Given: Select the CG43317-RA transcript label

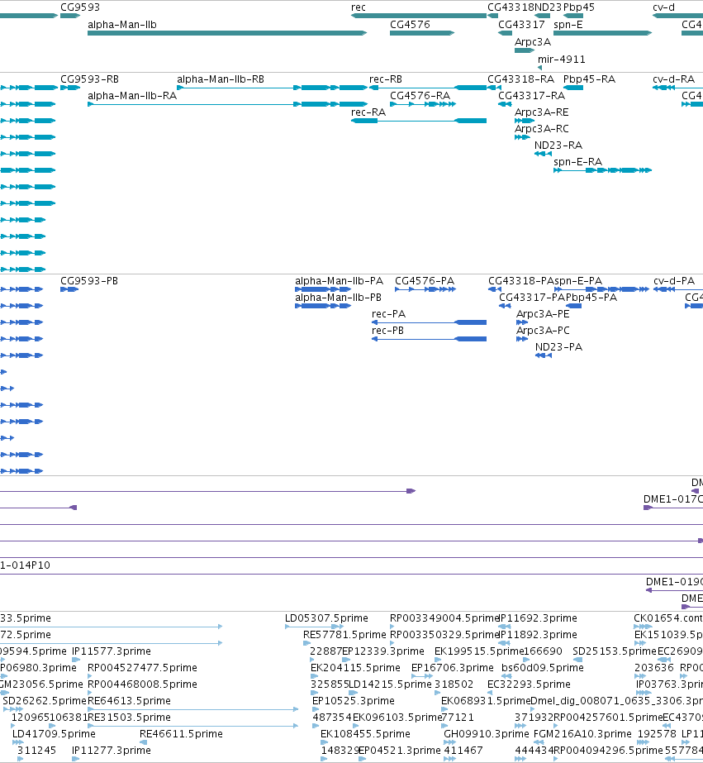Looking at the screenshot, I should [x=531, y=96].
